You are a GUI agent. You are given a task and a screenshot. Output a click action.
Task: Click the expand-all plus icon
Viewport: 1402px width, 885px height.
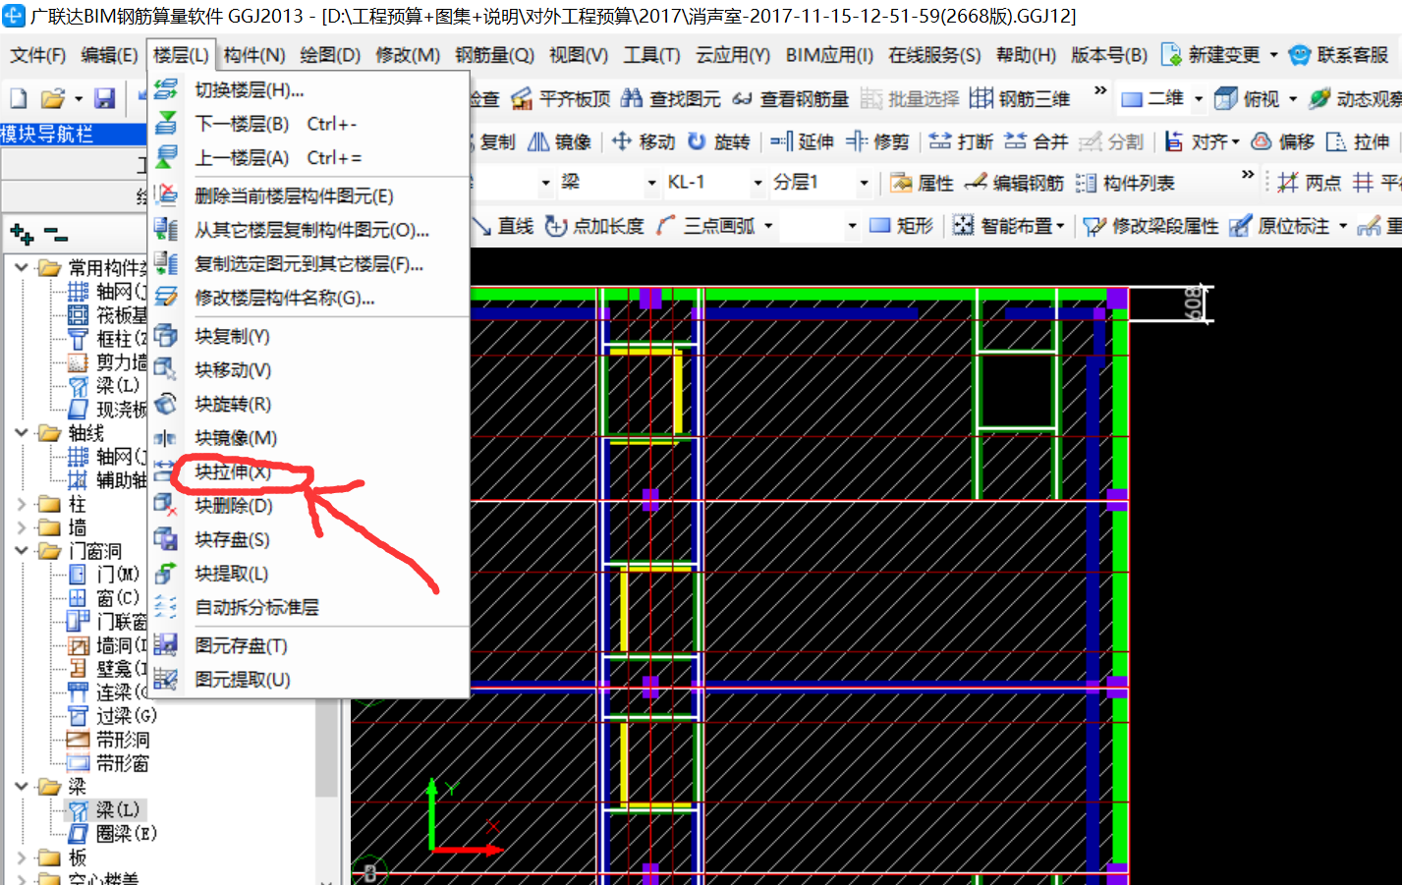(22, 234)
